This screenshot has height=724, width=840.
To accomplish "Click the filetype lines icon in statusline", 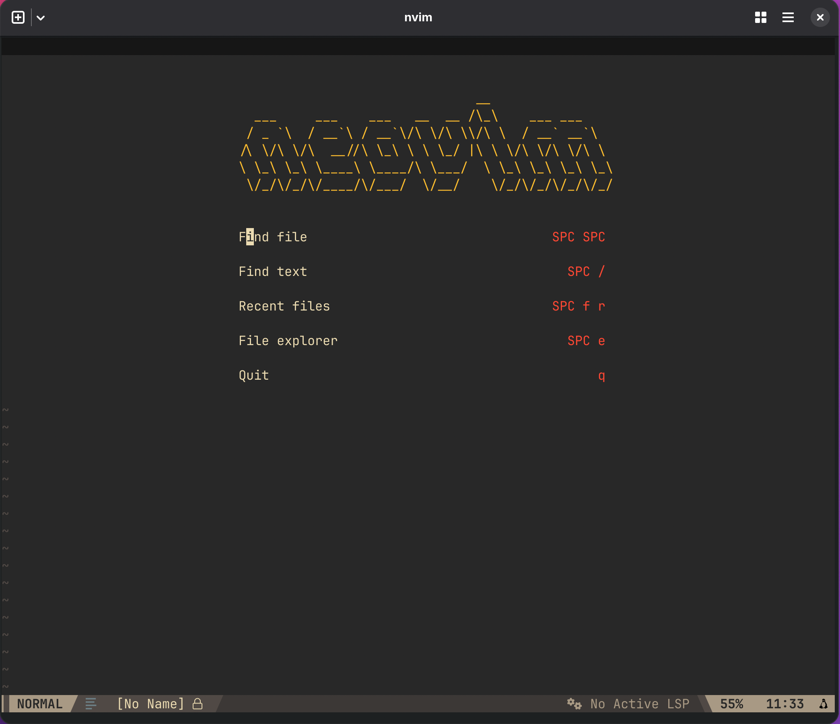I will (91, 704).
